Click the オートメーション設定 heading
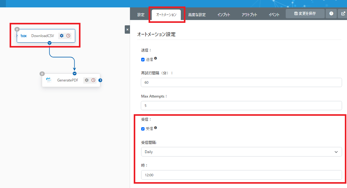Viewport: 347px width, 188px height. [156, 35]
